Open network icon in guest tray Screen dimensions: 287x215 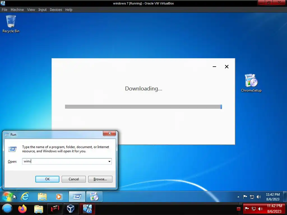point(252,197)
